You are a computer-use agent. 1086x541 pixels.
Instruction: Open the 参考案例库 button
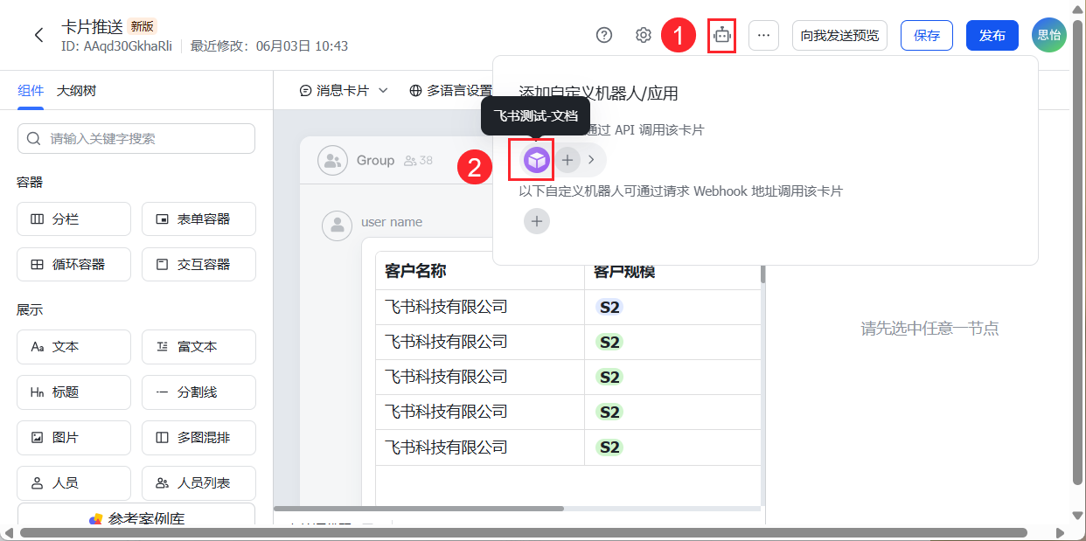(136, 516)
